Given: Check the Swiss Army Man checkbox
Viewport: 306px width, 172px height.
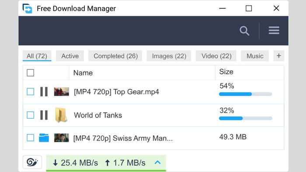Looking at the screenshot, I should (x=31, y=138).
